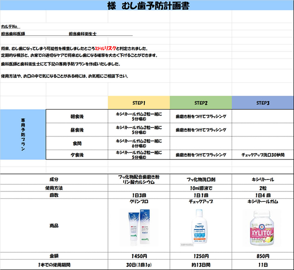
Task: Click the 昼食後 xylitol gum STEP1 cell
Action: click(x=139, y=130)
